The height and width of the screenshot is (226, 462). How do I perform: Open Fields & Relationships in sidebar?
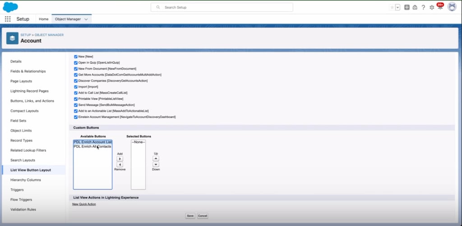[x=28, y=71]
